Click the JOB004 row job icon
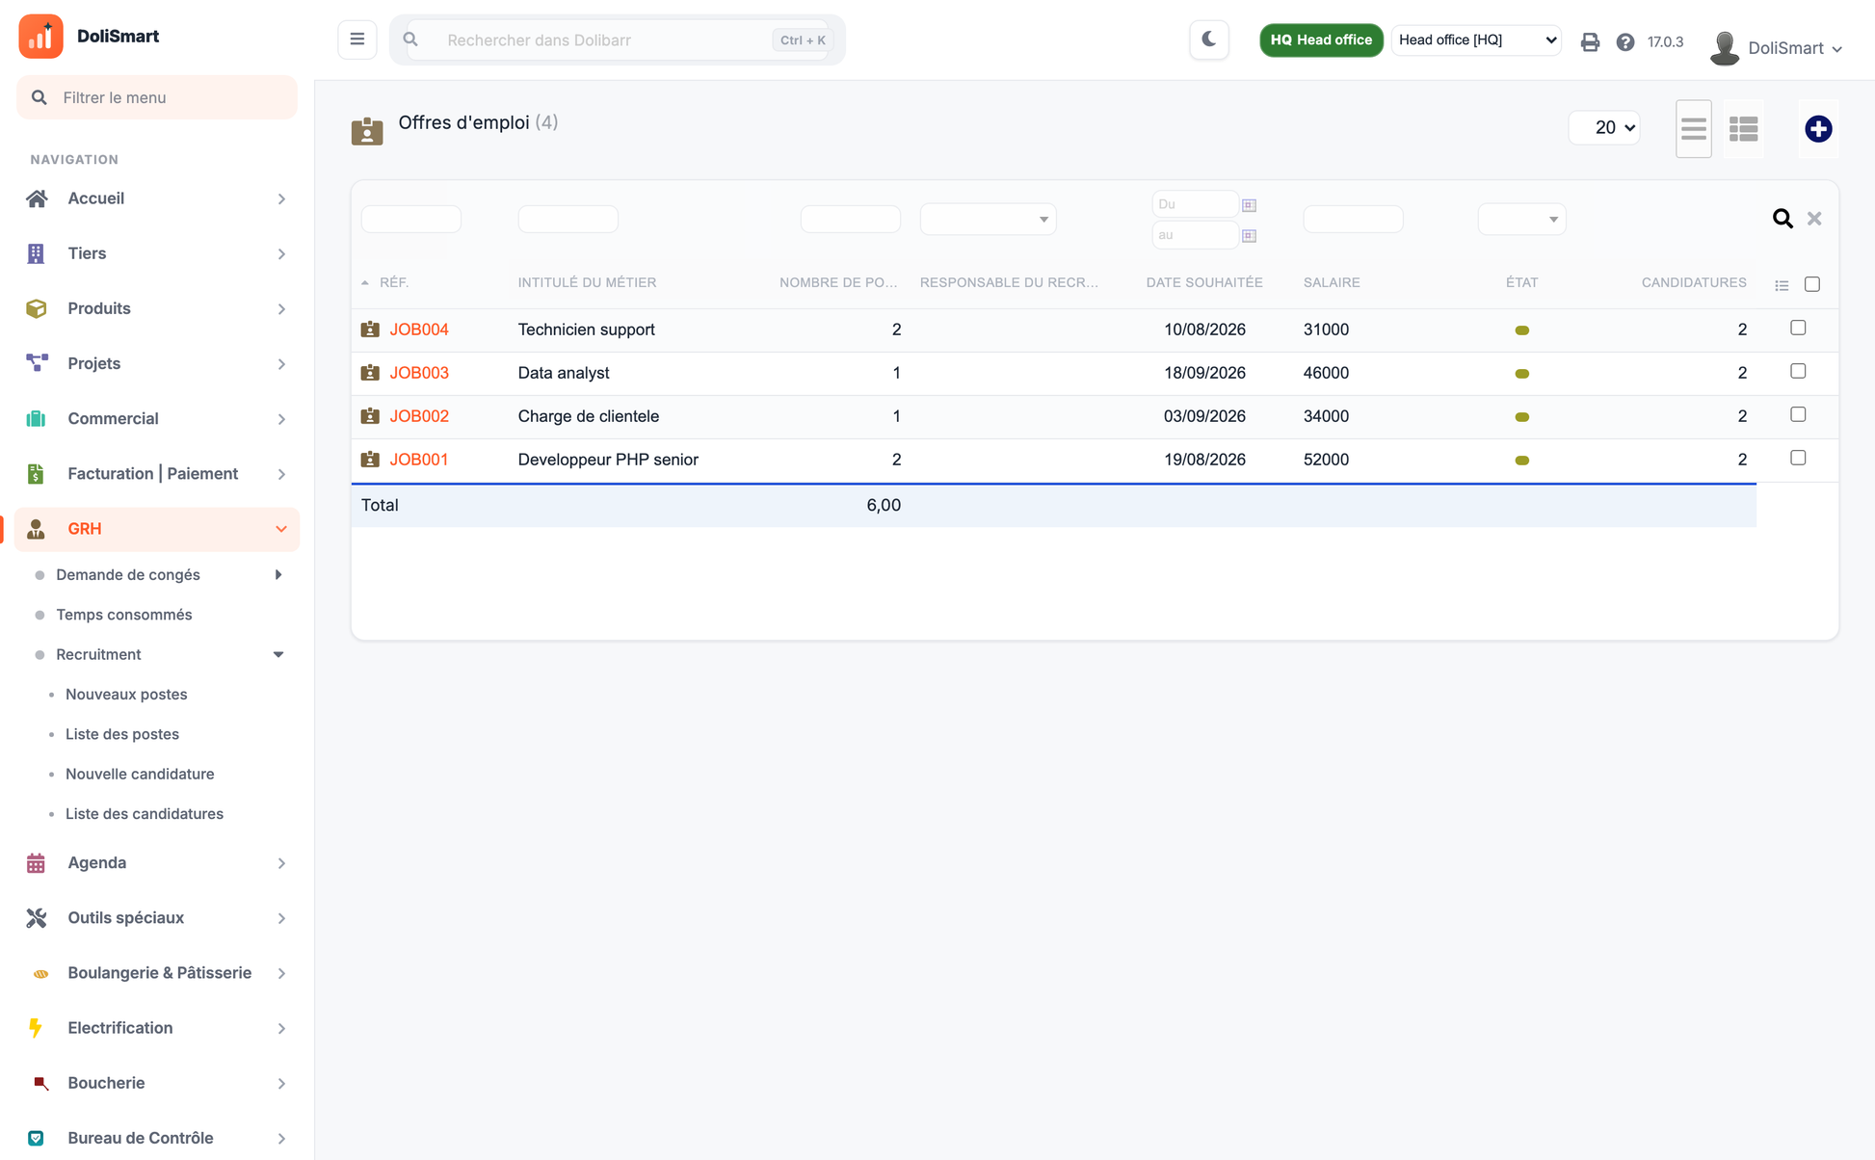Viewport: 1875px width, 1160px height. point(370,330)
